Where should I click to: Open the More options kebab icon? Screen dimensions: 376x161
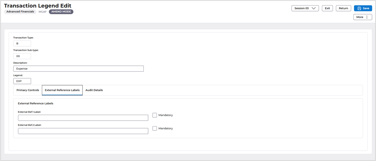coord(367,17)
